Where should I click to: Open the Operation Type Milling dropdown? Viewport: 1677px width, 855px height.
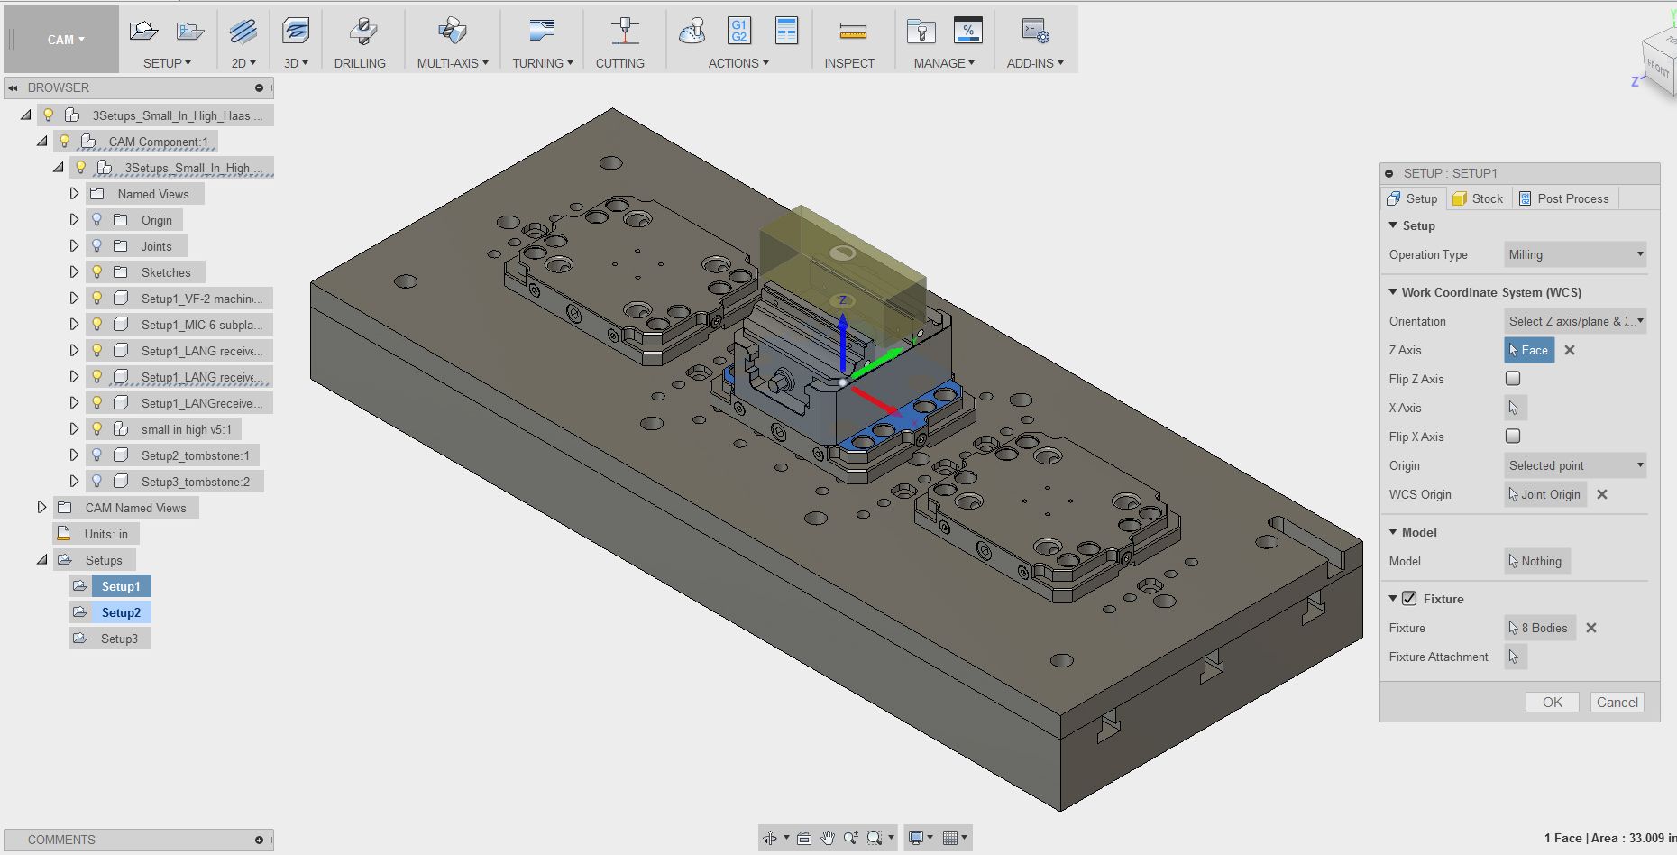point(1574,254)
